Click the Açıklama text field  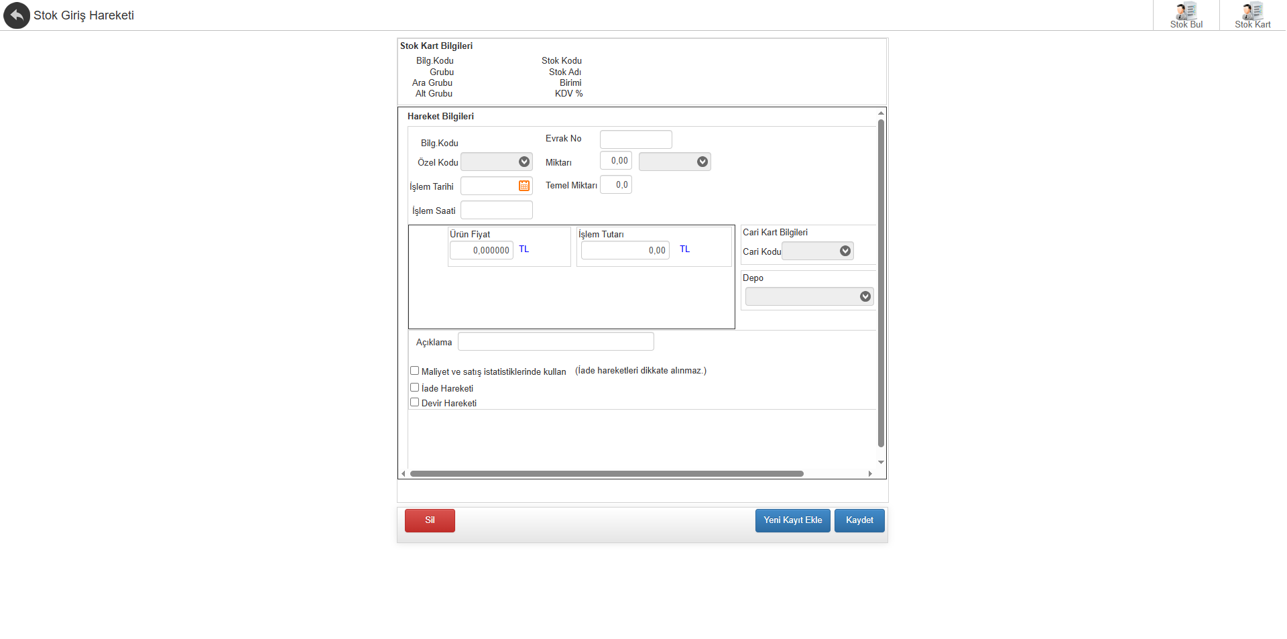(556, 341)
